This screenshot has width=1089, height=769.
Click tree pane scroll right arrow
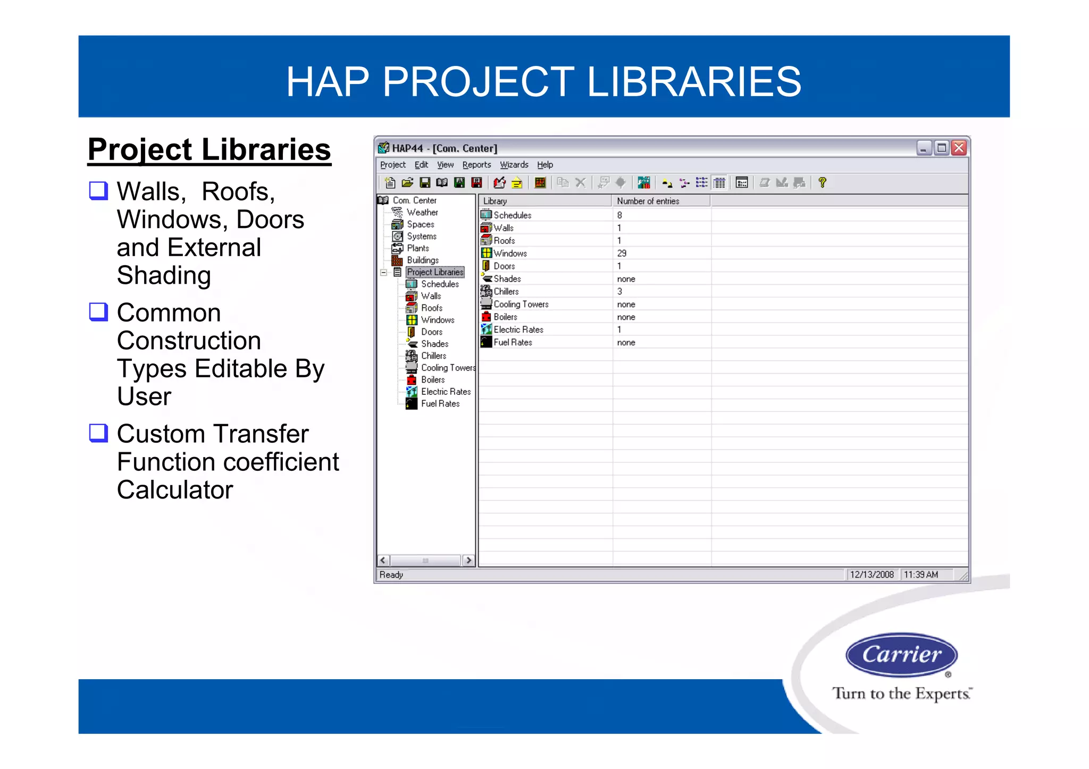tap(468, 560)
